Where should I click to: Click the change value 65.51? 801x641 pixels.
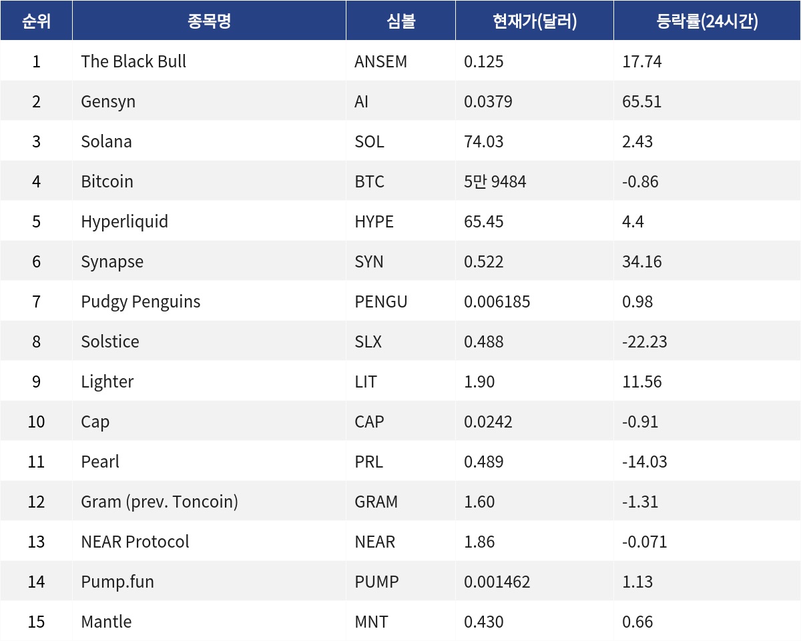pyautogui.click(x=642, y=101)
